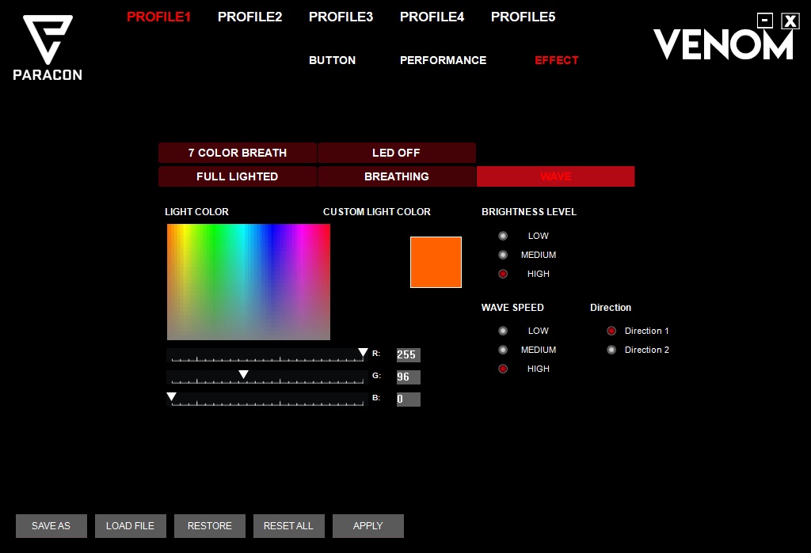The height and width of the screenshot is (553, 811).
Task: Switch to PROFILE2
Action: click(x=249, y=17)
